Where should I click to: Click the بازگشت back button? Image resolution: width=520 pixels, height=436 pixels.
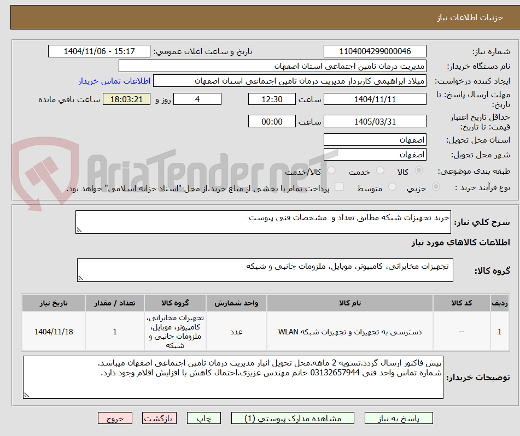point(159,418)
